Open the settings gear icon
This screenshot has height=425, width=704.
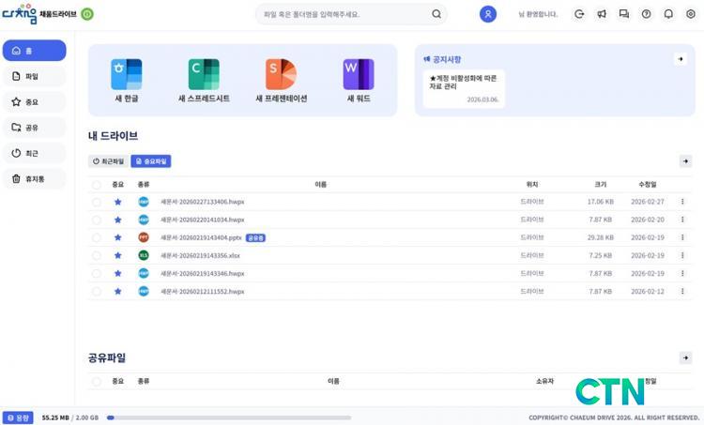[x=691, y=14]
